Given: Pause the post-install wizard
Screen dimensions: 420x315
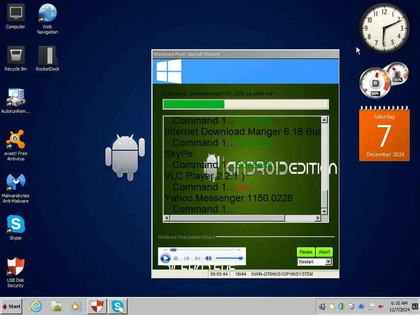Looking at the screenshot, I should 306,252.
